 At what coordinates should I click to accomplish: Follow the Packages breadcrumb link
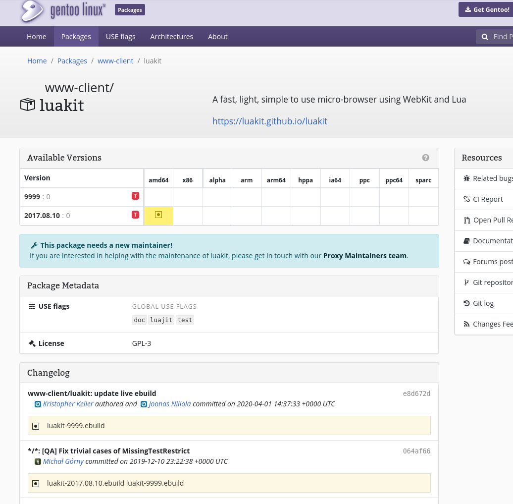[72, 61]
